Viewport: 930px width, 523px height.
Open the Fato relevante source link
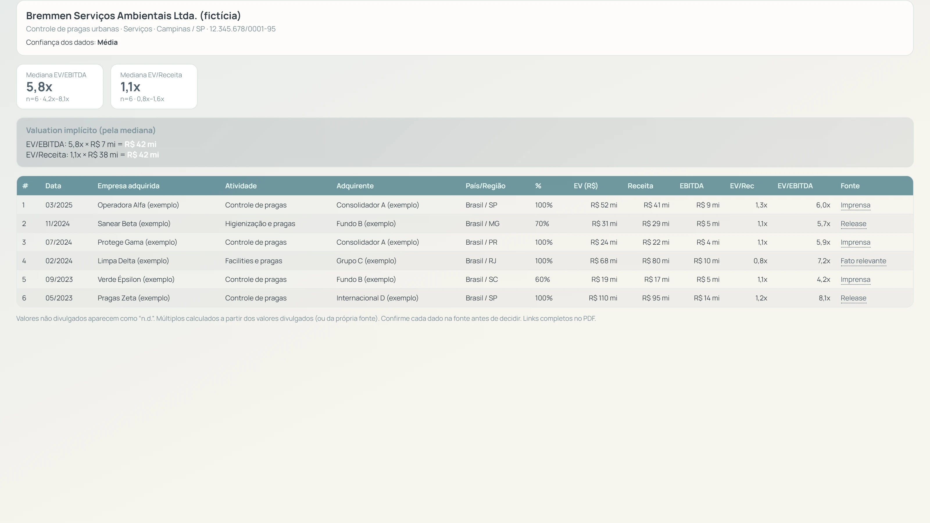(863, 261)
